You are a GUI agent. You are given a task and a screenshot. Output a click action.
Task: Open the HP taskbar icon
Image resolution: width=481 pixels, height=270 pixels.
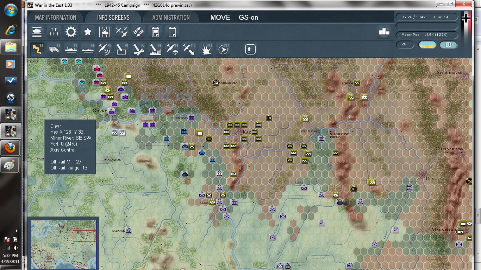coord(11,97)
